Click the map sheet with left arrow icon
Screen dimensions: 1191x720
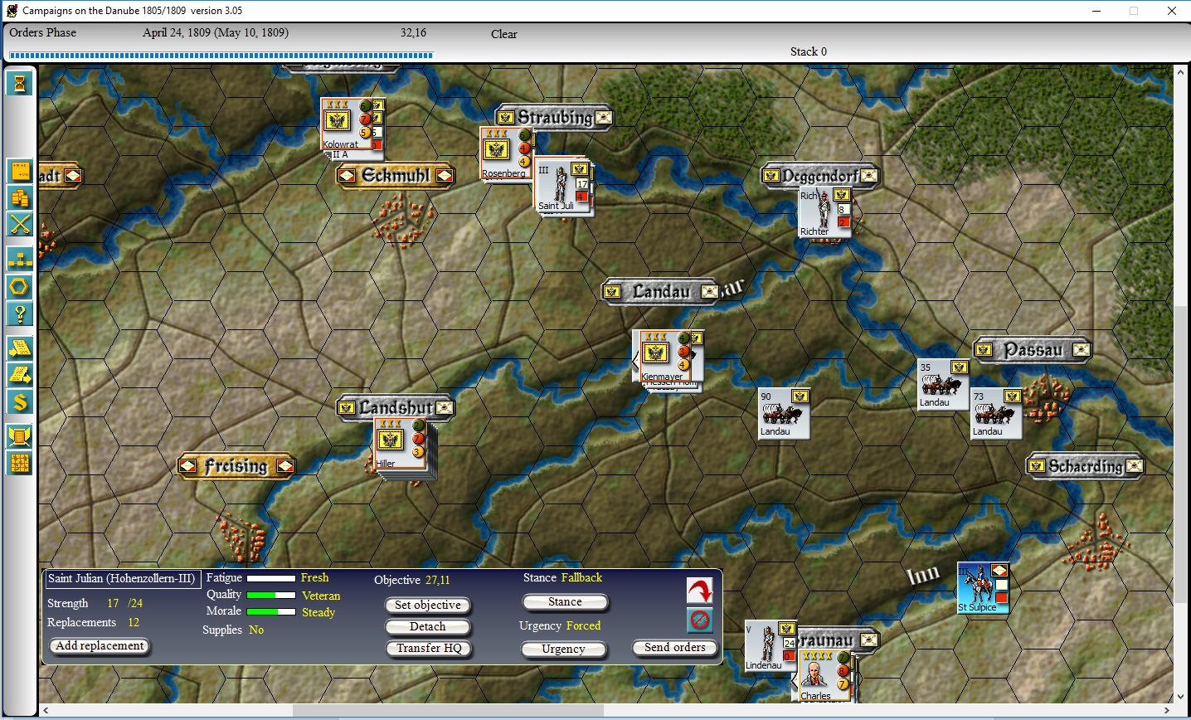[20, 348]
